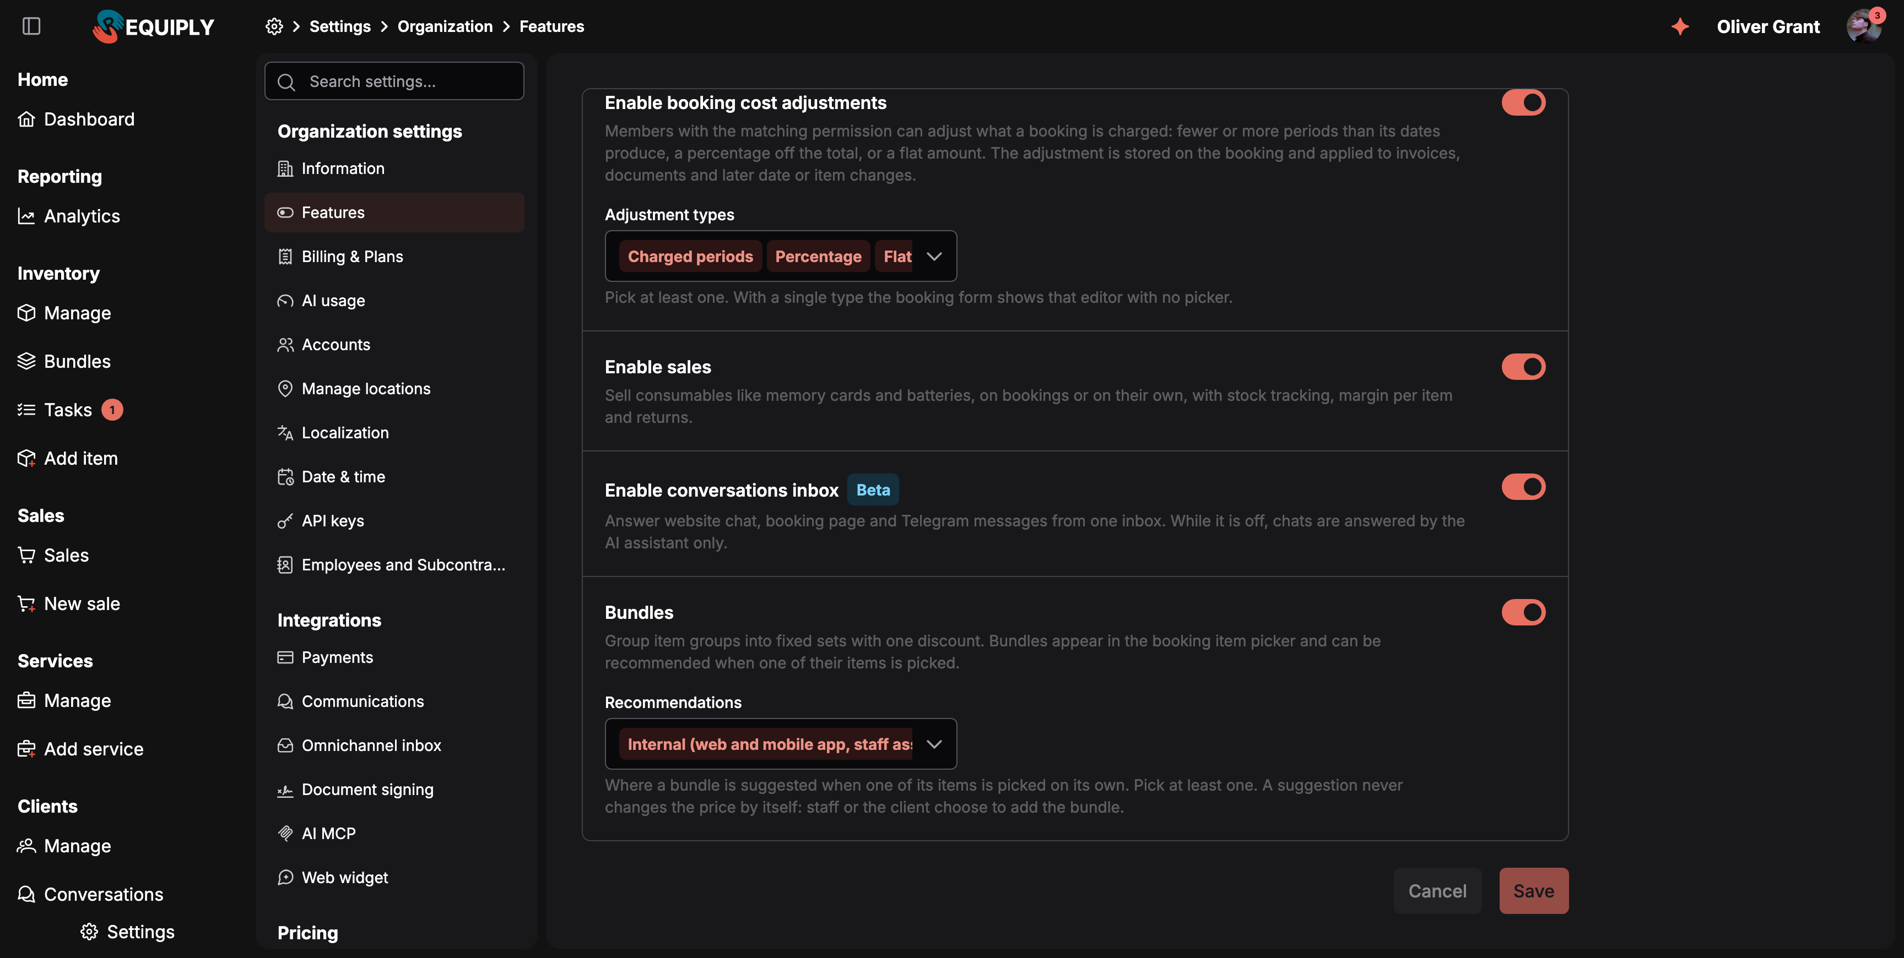Click the Cancel button
Viewport: 1904px width, 958px height.
(1437, 891)
